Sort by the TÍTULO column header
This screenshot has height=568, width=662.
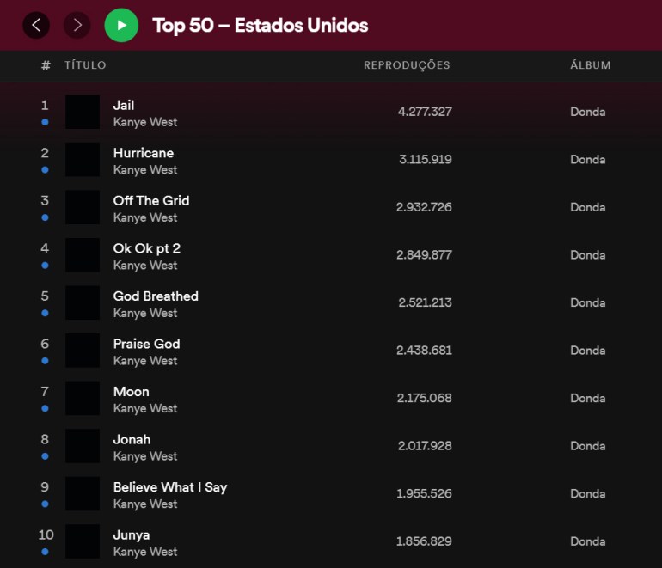coord(85,65)
